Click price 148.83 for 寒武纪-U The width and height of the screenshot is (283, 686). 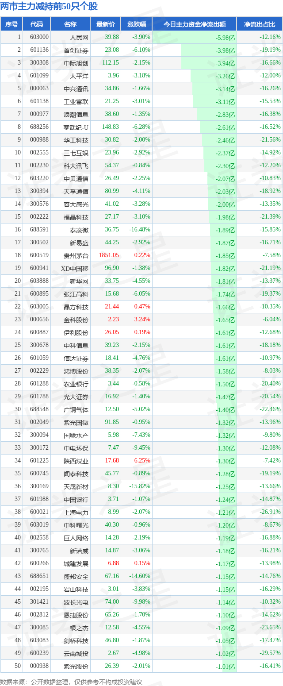(x=110, y=127)
